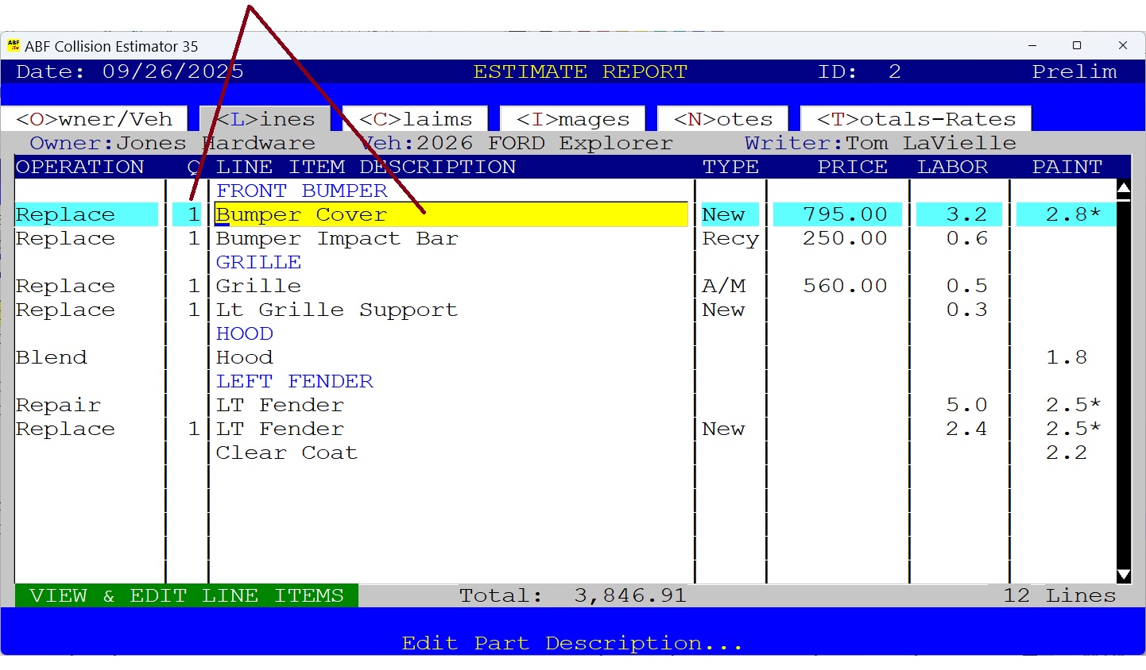This screenshot has height=670, width=1146.
Task: Open the <T>otals-Rates tab
Action: 915,118
